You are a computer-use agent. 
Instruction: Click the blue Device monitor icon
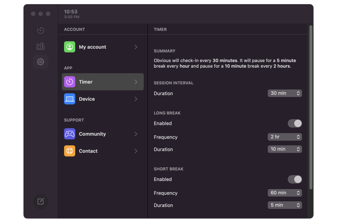click(69, 99)
